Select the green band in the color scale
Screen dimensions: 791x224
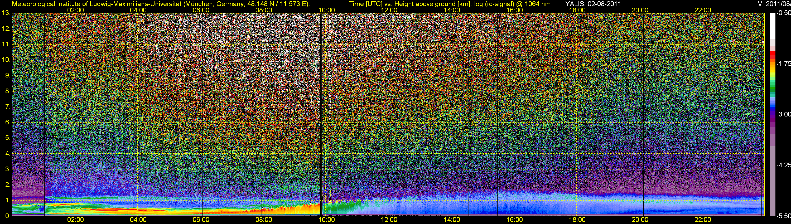click(x=772, y=89)
